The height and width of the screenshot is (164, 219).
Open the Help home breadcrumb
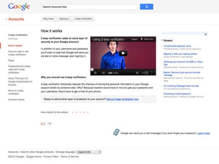48,19
